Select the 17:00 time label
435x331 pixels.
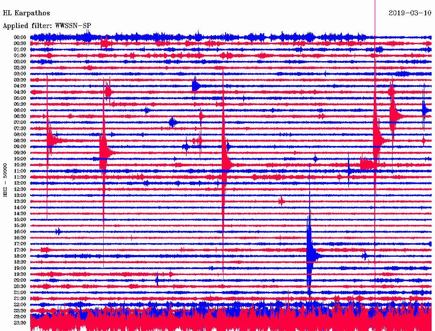20,244
